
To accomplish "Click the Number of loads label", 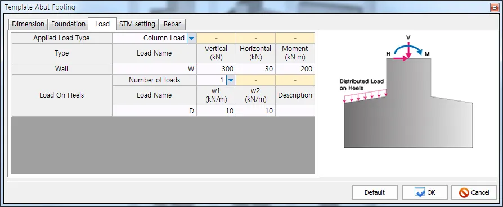I will click(x=155, y=80).
